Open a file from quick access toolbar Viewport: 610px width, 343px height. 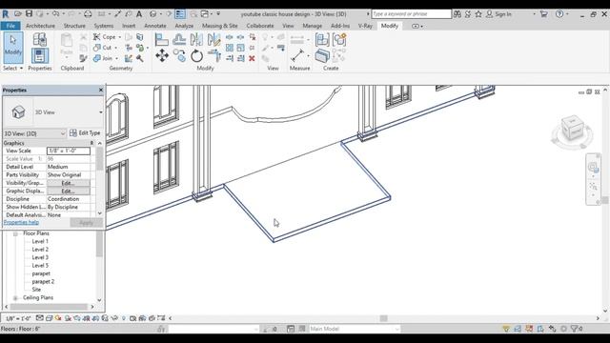pos(18,14)
